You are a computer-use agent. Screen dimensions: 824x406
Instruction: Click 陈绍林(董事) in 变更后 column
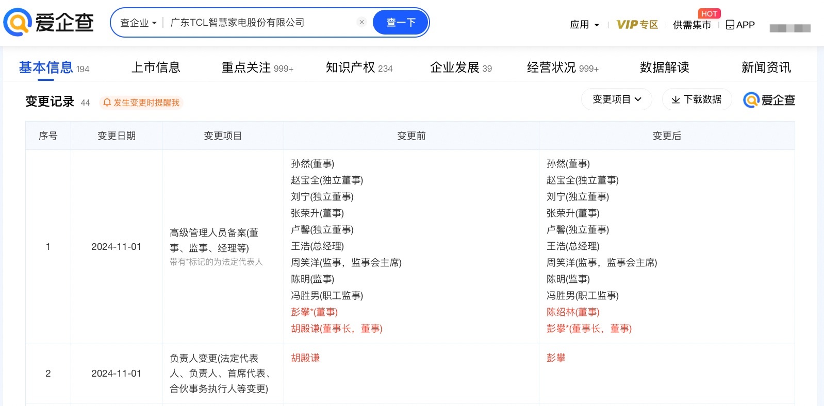click(x=573, y=312)
